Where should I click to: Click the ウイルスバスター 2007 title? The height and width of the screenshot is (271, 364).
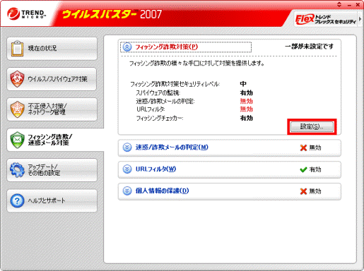pyautogui.click(x=112, y=14)
